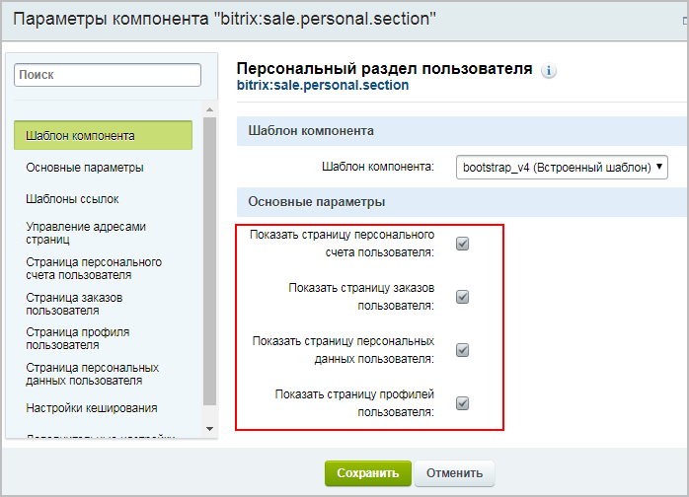Uncheck 'Показать страницу заказов пользователя' checkbox
Screen dimensions: 689x497
pos(462,297)
